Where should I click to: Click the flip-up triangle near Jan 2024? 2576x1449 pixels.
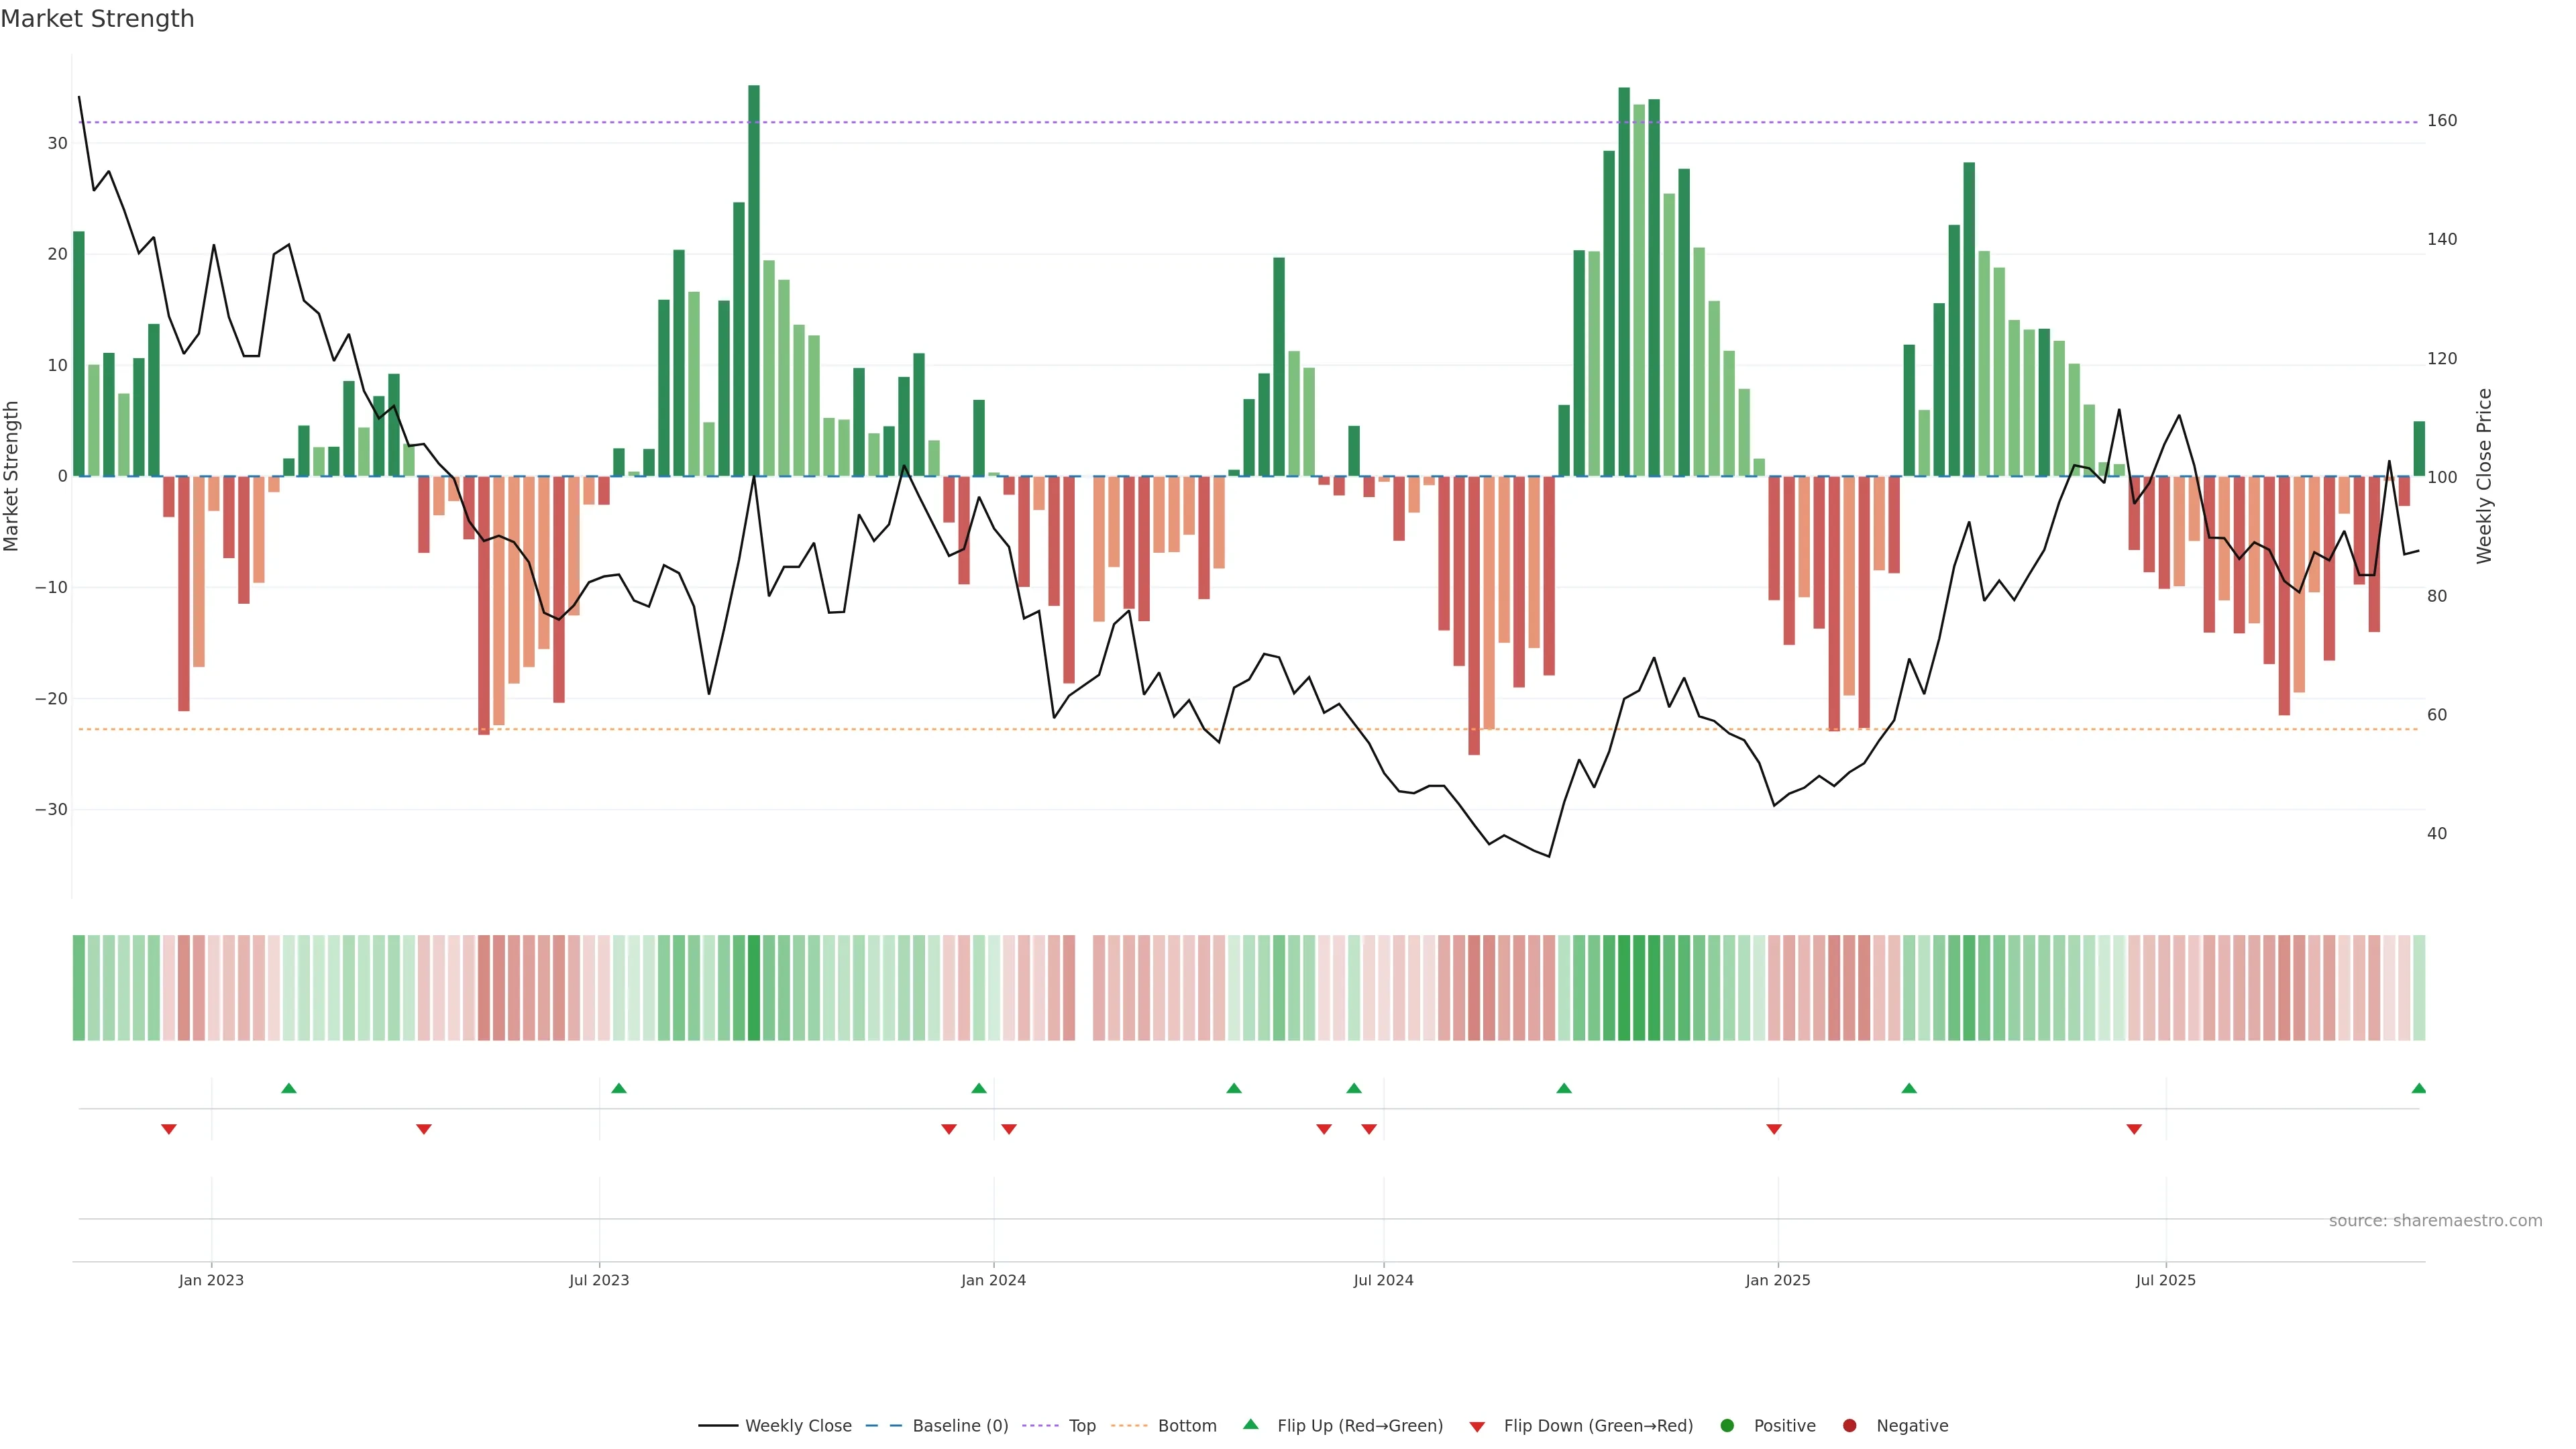[979, 1088]
